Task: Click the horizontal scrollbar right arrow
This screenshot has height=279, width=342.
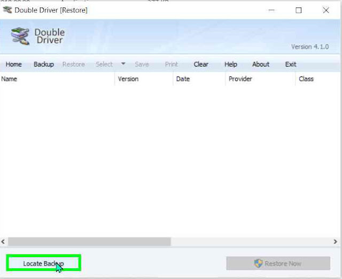Action: point(336,242)
